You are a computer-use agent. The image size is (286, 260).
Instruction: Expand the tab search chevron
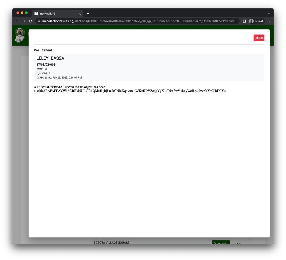pyautogui.click(x=269, y=13)
